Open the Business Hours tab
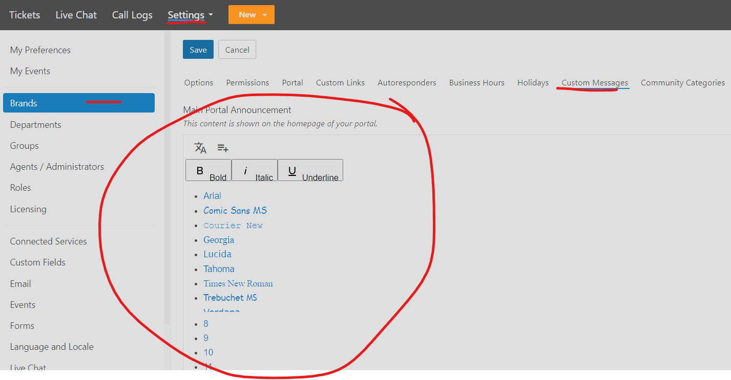 click(476, 83)
